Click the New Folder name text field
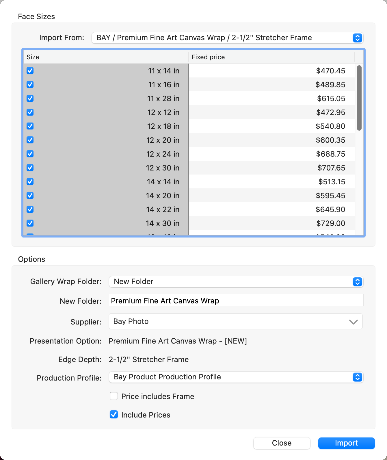The image size is (387, 460). 236,301
